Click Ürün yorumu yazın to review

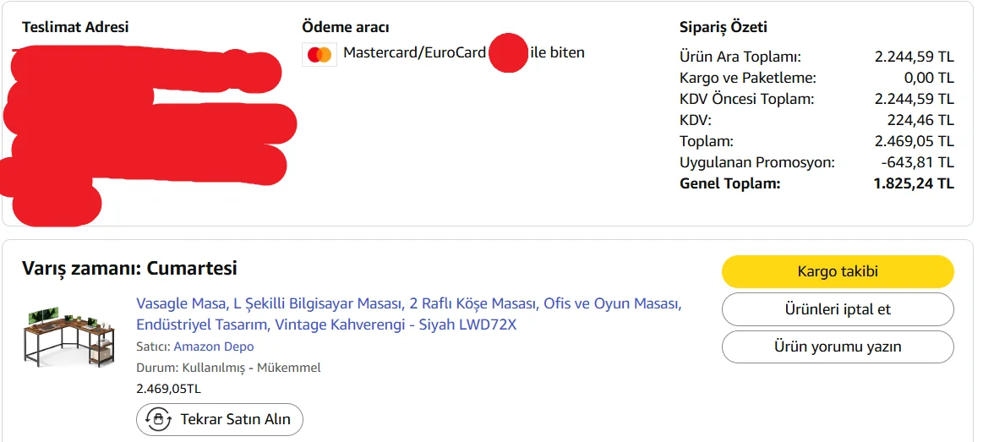837,347
